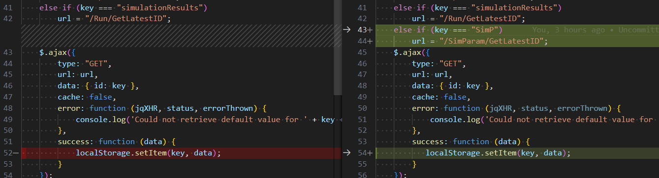Click url: url, in modified pane
The width and height of the screenshot is (659, 178).
(x=433, y=75)
